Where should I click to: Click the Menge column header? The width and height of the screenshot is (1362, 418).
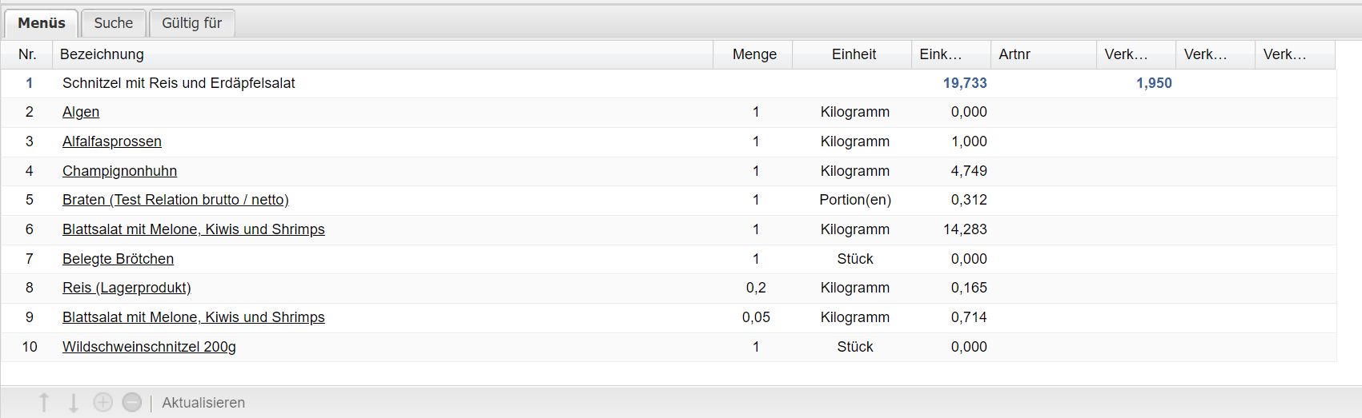click(x=753, y=54)
